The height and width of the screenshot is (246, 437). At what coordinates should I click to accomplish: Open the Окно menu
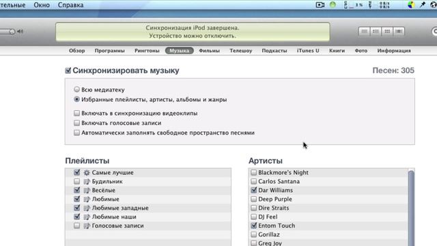pyautogui.click(x=42, y=5)
